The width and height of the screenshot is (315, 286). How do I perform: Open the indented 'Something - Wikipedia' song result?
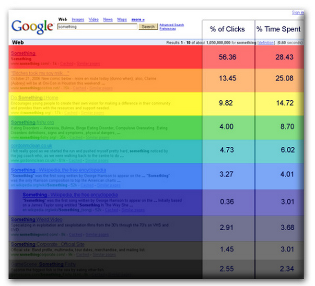(x=70, y=195)
